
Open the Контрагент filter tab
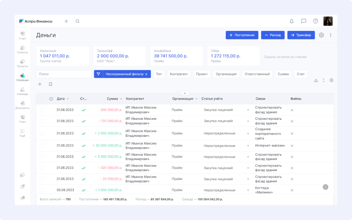179,74
